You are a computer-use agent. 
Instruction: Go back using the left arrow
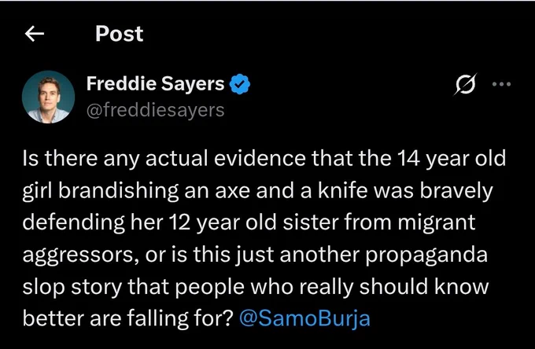coord(35,34)
